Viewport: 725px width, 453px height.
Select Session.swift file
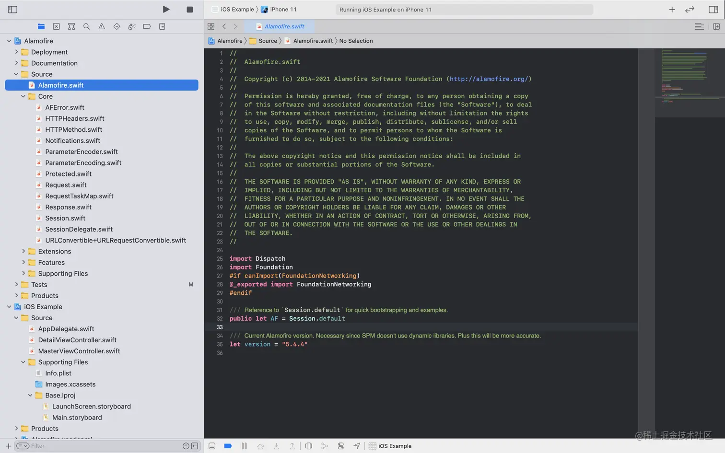coord(65,218)
